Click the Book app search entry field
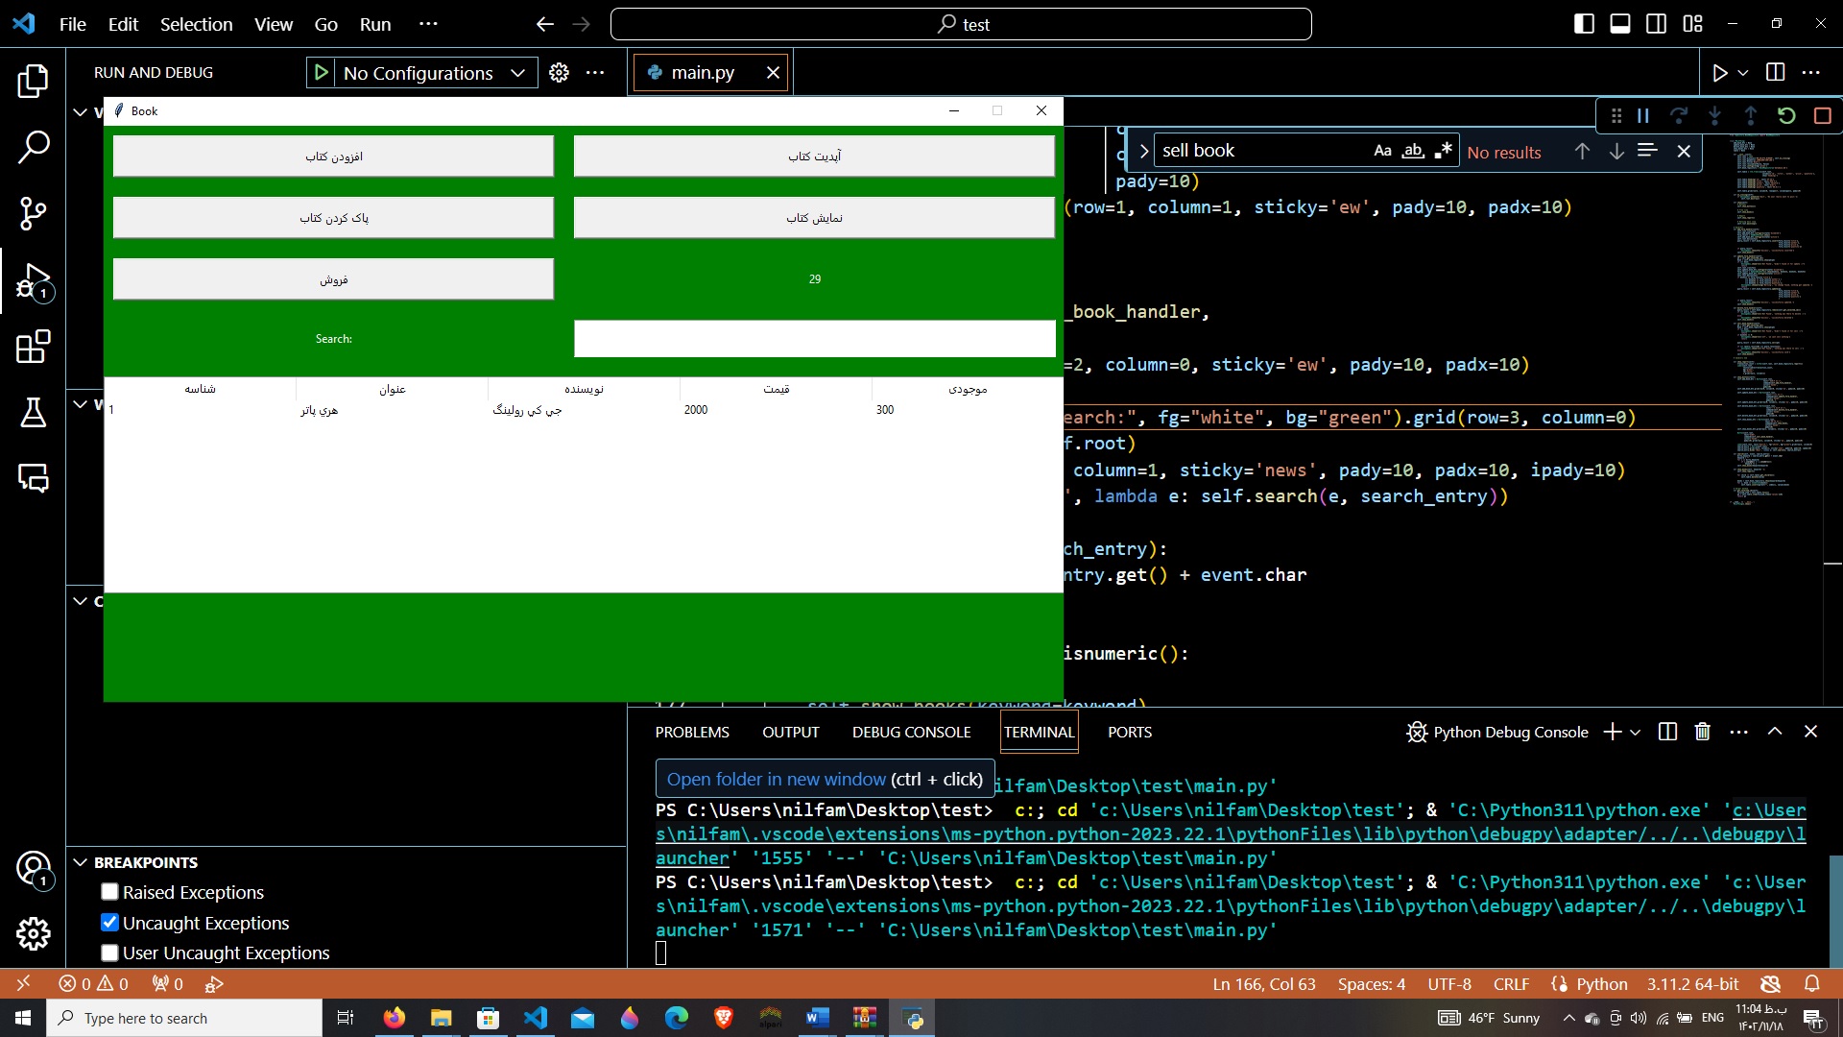 [814, 339]
